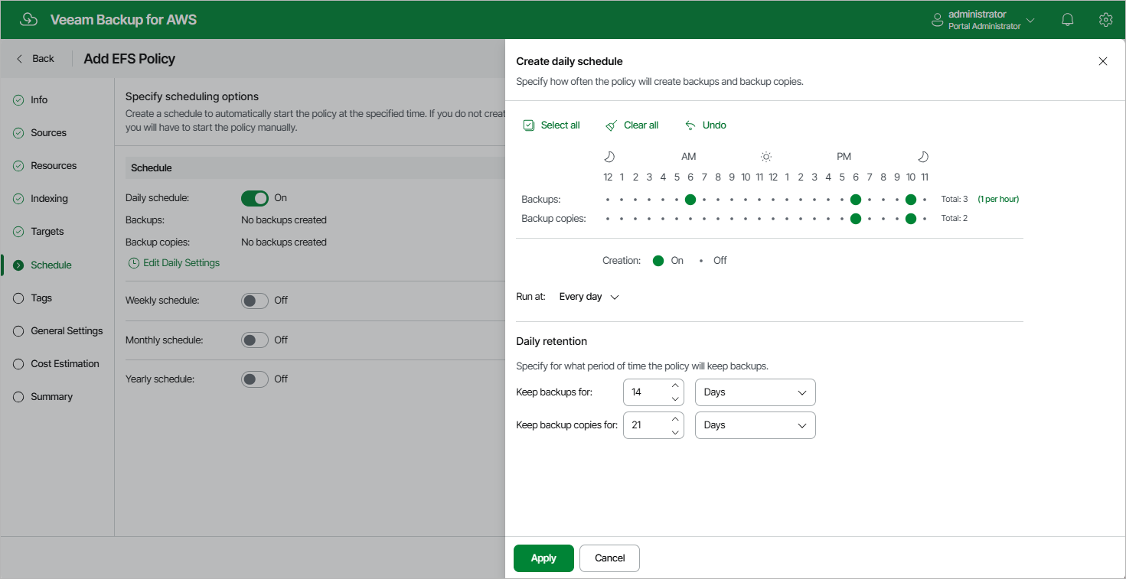
Task: Click the moon icon above 10 PM
Action: [x=923, y=157]
